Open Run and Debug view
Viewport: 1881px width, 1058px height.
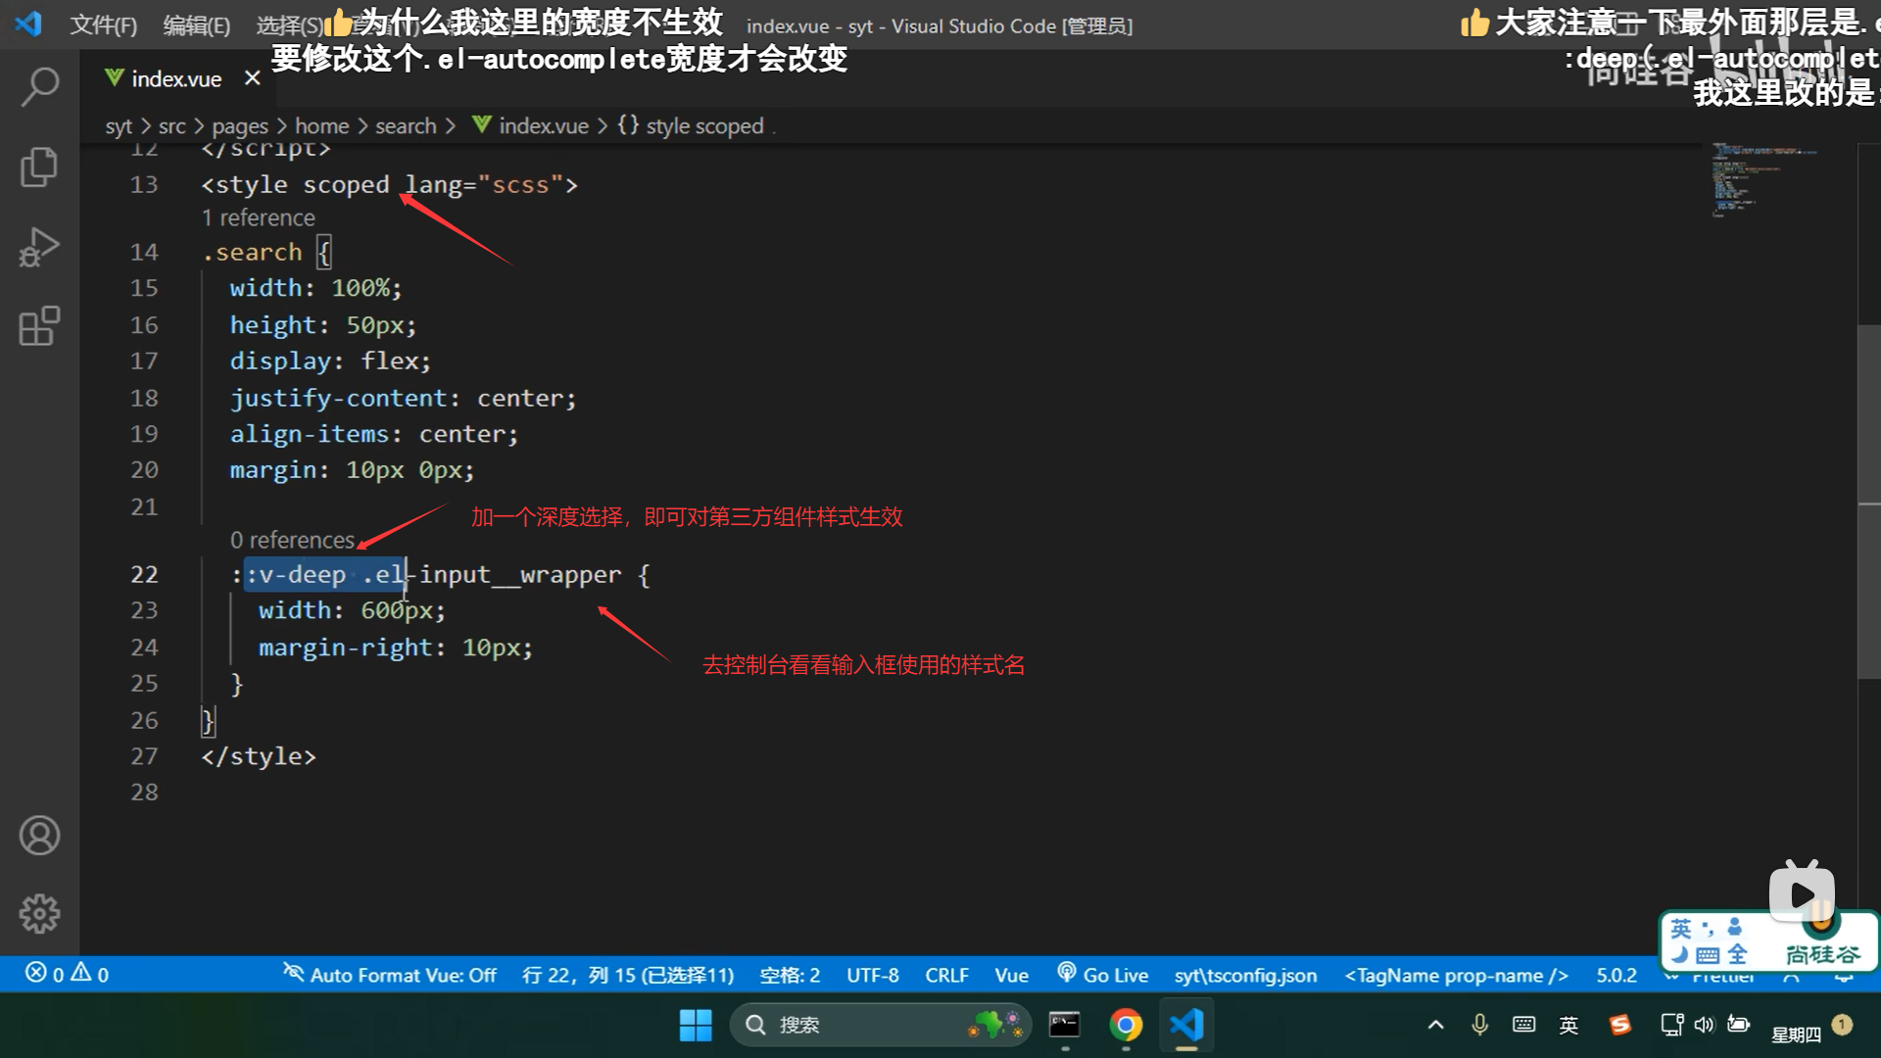pos(39,247)
